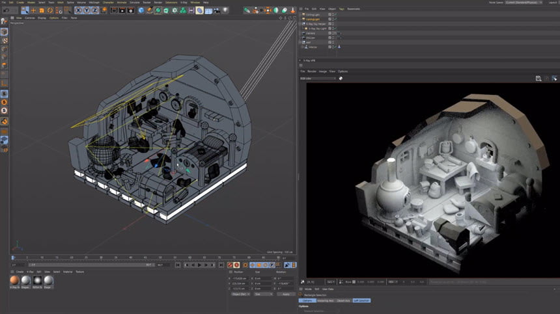560x314 pixels.
Task: Select the Interior object in Object Manager
Action: tap(313, 47)
